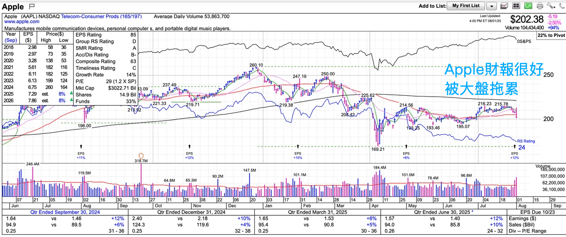Click the RS Rating 24 label
This screenshot has height=237, width=566.
[526, 144]
